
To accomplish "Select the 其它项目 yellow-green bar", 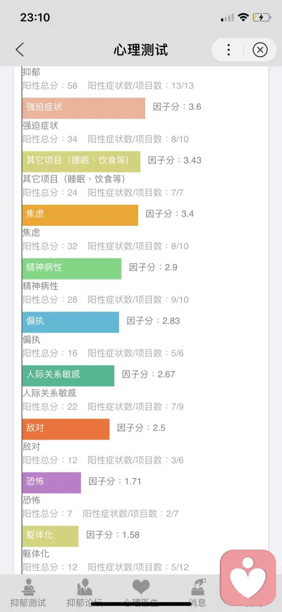I will (82, 162).
